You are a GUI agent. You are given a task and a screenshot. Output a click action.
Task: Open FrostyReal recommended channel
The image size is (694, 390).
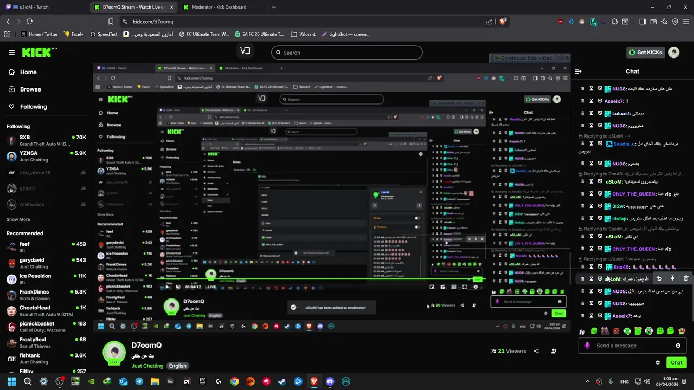pyautogui.click(x=46, y=343)
